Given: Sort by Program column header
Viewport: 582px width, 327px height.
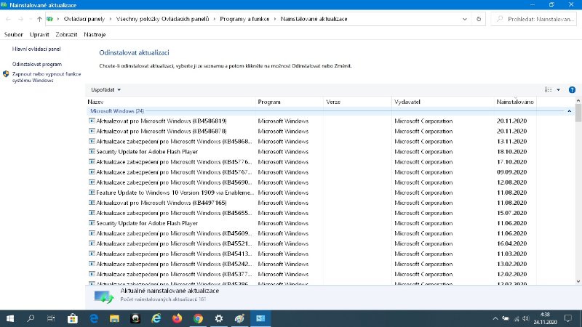Looking at the screenshot, I should 290,102.
